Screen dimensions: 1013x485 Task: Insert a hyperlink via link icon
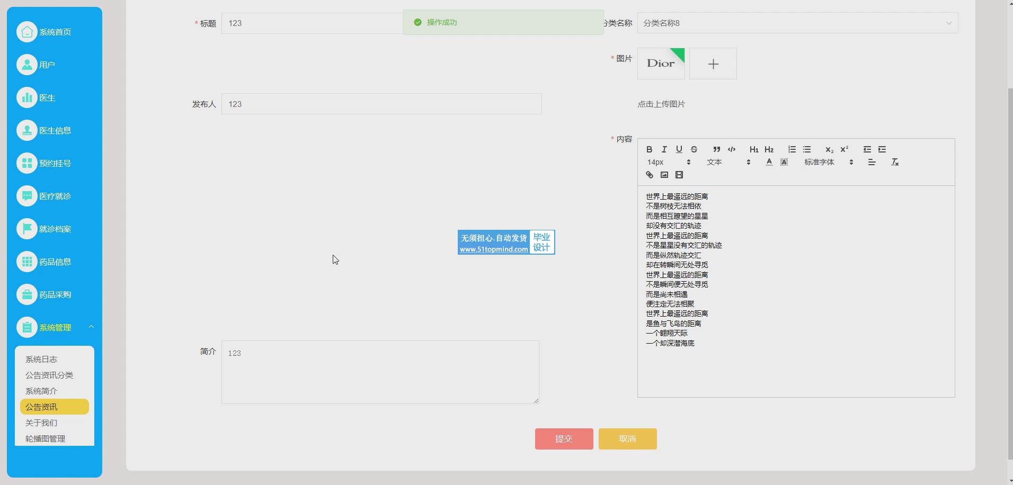(x=650, y=175)
